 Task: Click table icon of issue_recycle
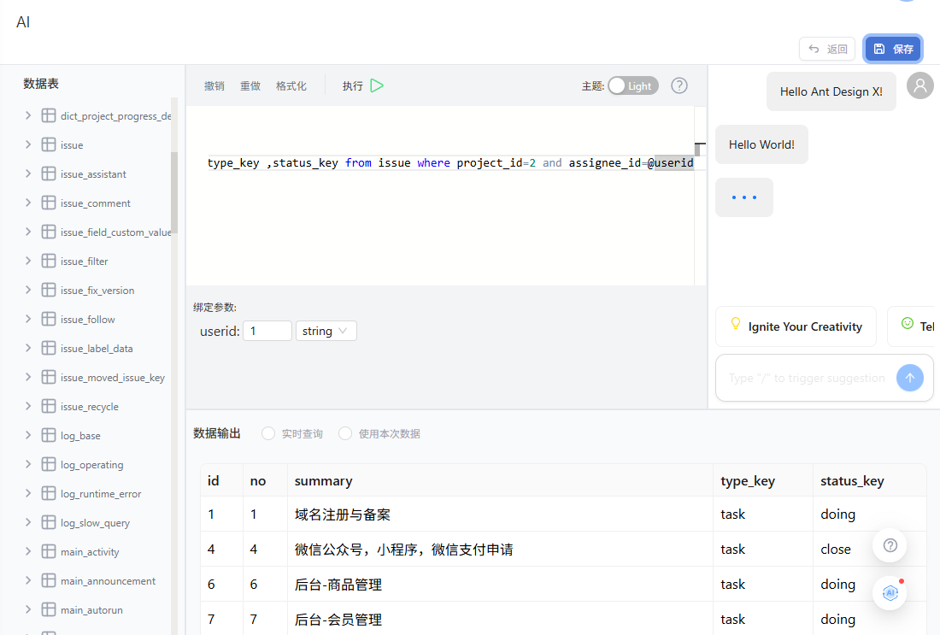click(49, 407)
